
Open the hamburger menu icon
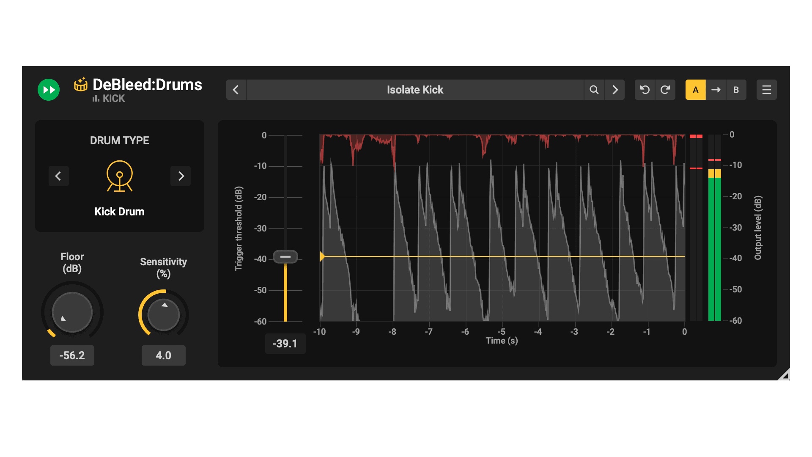[766, 90]
